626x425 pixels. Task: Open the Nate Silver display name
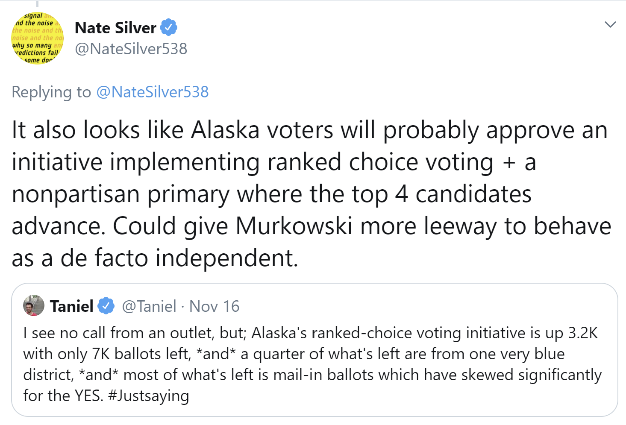click(x=115, y=28)
